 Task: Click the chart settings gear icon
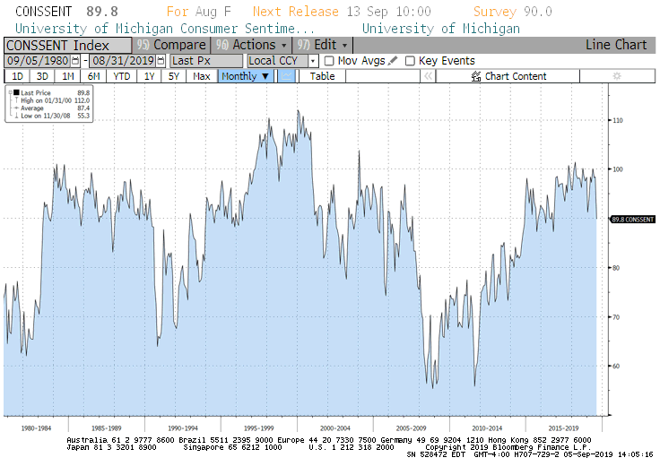(616, 76)
